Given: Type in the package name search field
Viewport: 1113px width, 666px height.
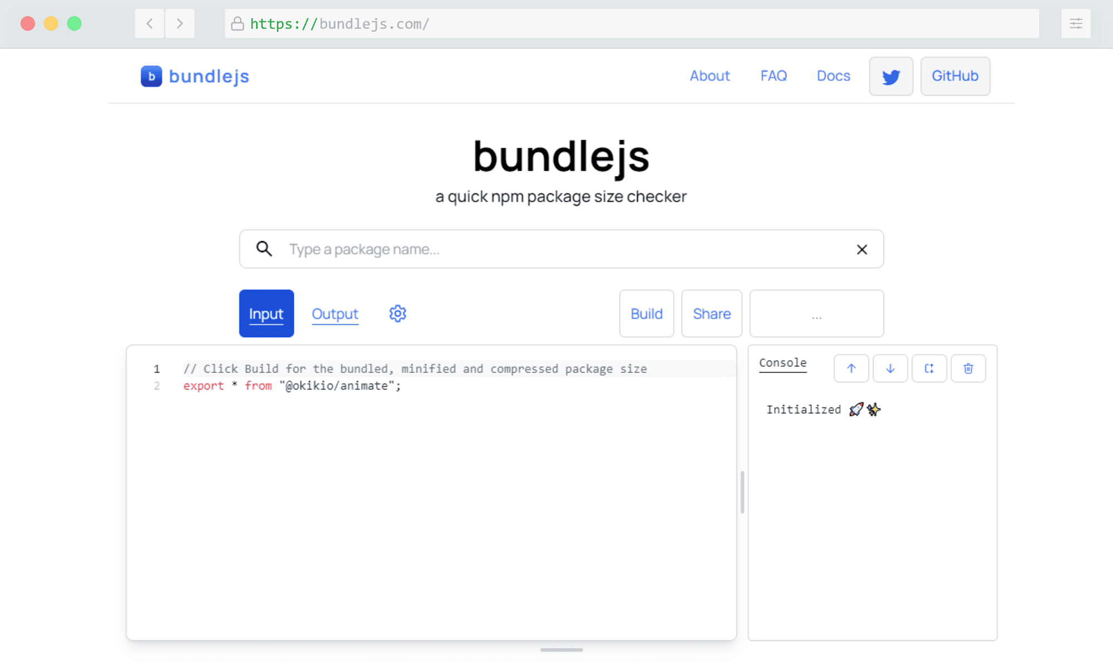Looking at the screenshot, I should (x=561, y=249).
